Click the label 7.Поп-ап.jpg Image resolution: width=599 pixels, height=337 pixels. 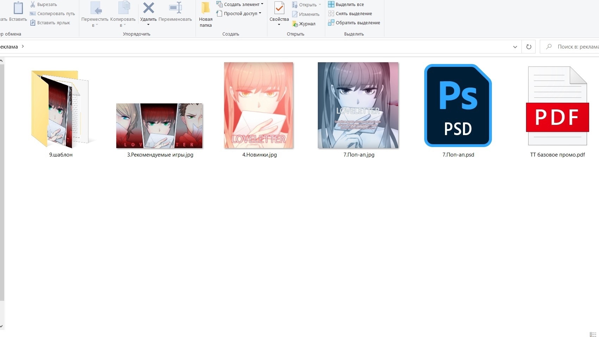coord(359,155)
